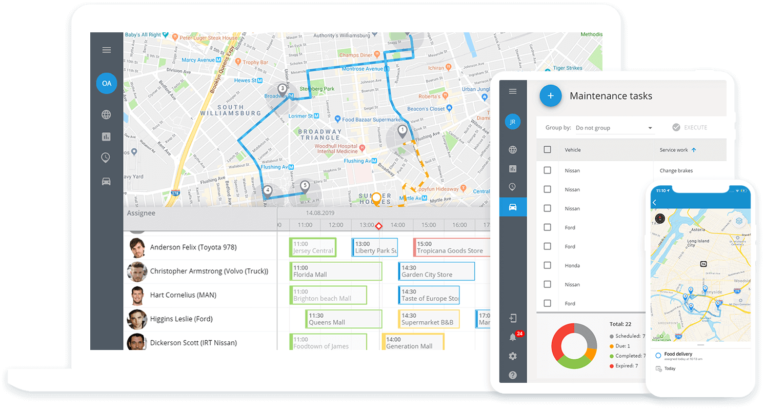Tap the phone bottom sheet drag handle

coord(701,345)
